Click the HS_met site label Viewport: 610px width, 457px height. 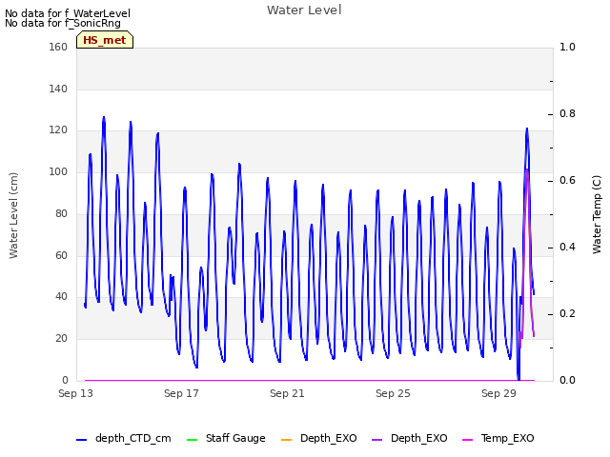click(x=105, y=40)
